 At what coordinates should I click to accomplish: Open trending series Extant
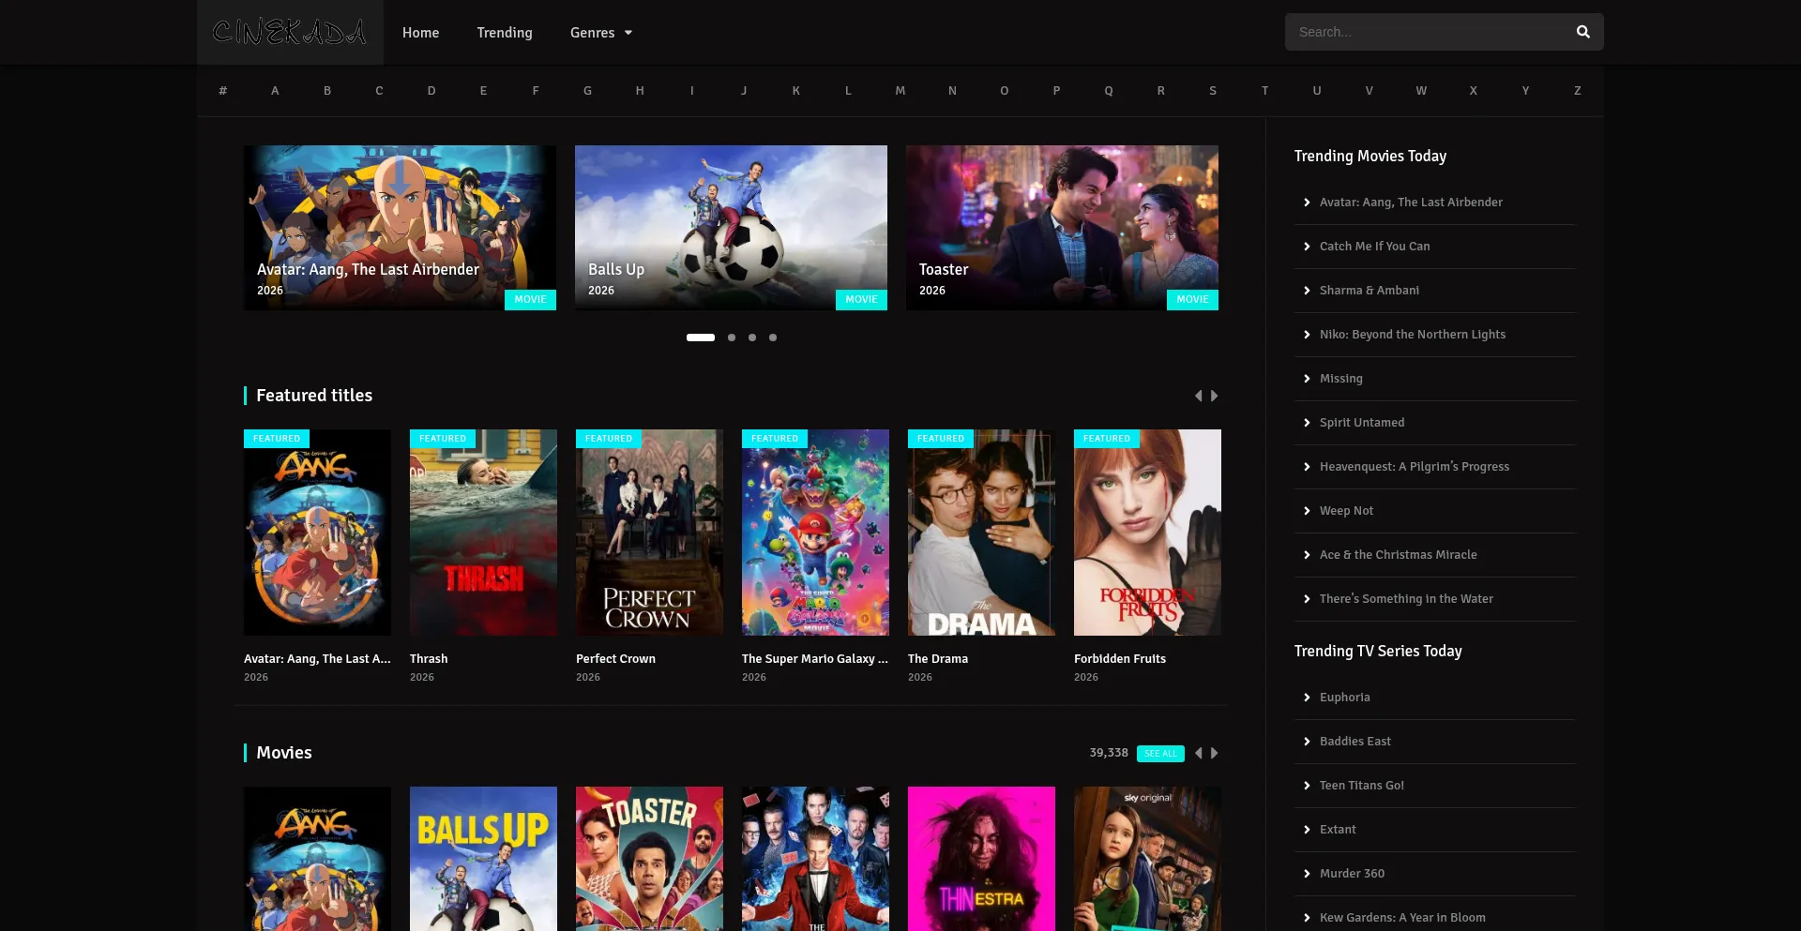(x=1338, y=830)
